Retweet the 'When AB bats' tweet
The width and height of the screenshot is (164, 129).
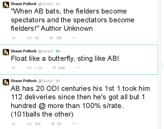(29, 38)
